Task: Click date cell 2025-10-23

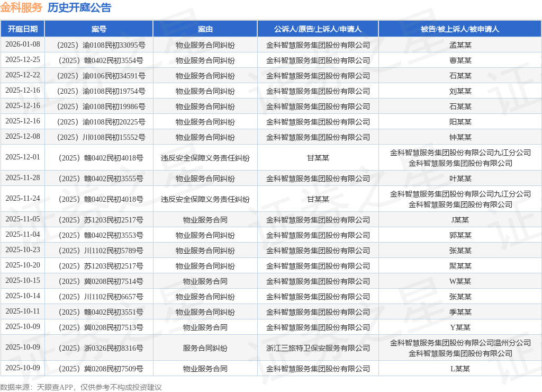Action: click(23, 250)
